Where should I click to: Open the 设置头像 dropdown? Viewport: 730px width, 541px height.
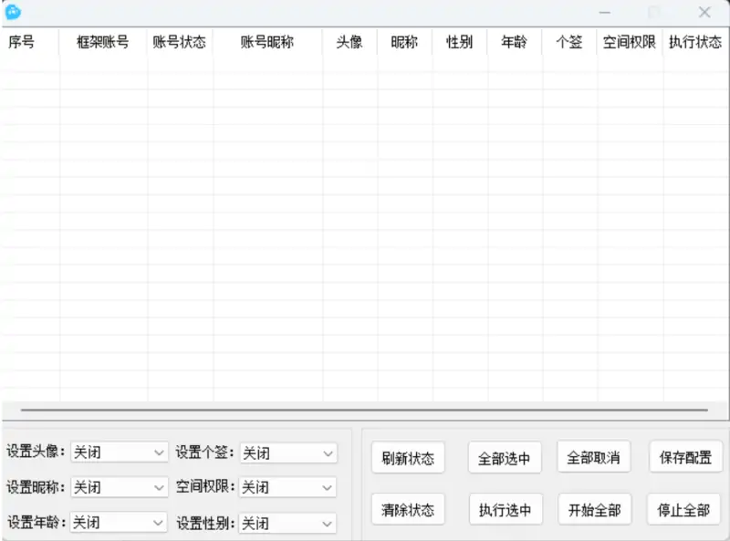pyautogui.click(x=118, y=453)
